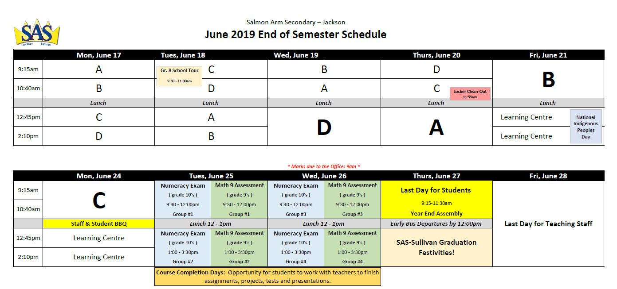Click the large B block on Friday June 21

(x=548, y=80)
